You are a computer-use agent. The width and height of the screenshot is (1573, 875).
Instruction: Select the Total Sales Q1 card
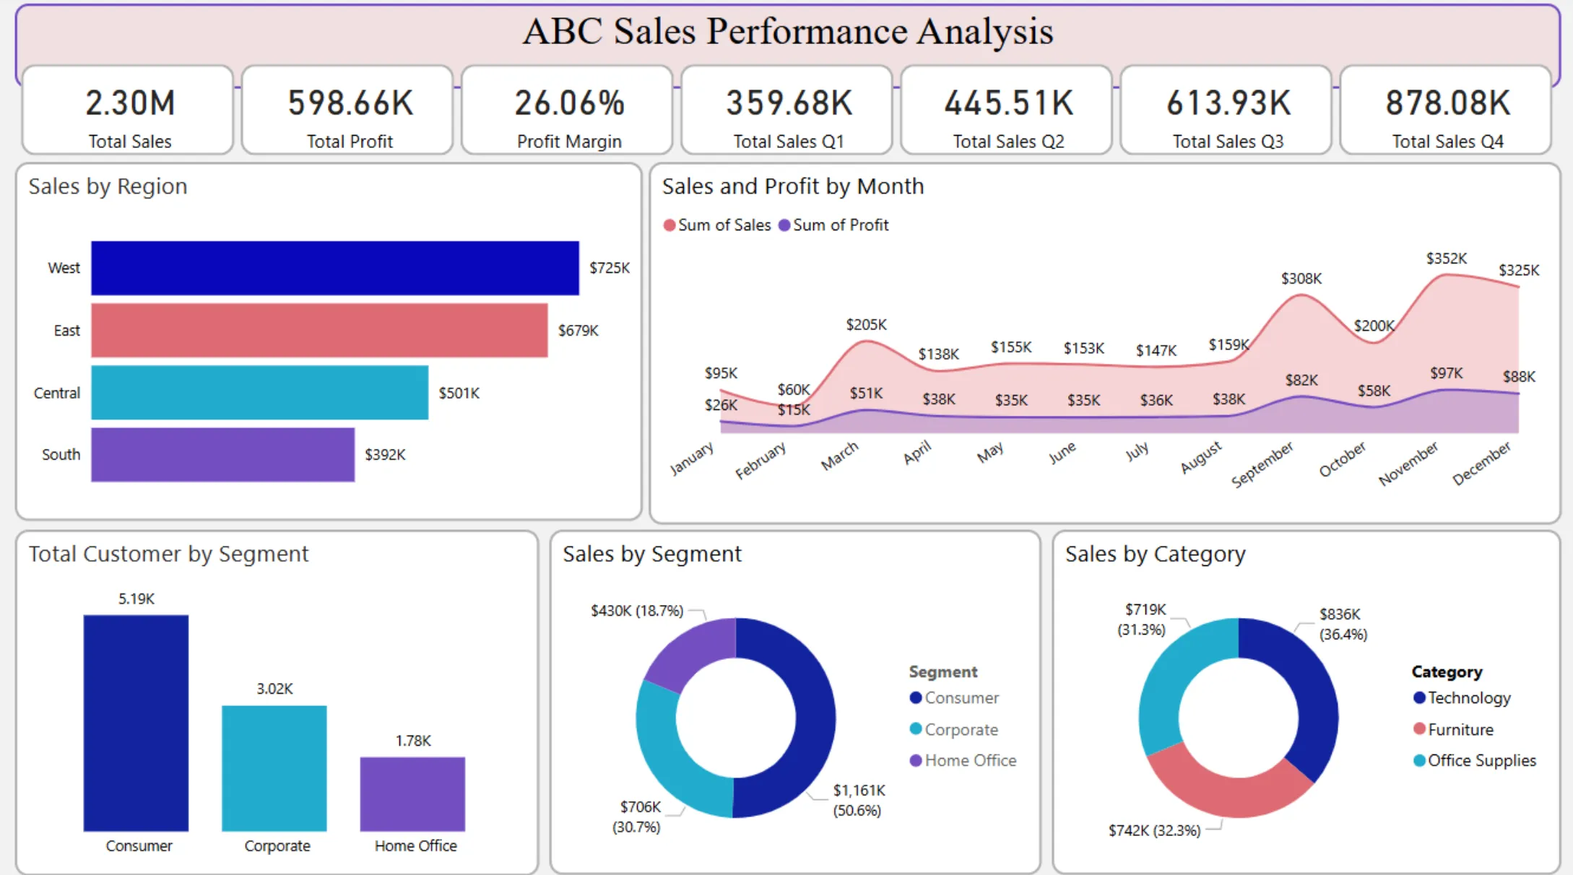click(787, 110)
